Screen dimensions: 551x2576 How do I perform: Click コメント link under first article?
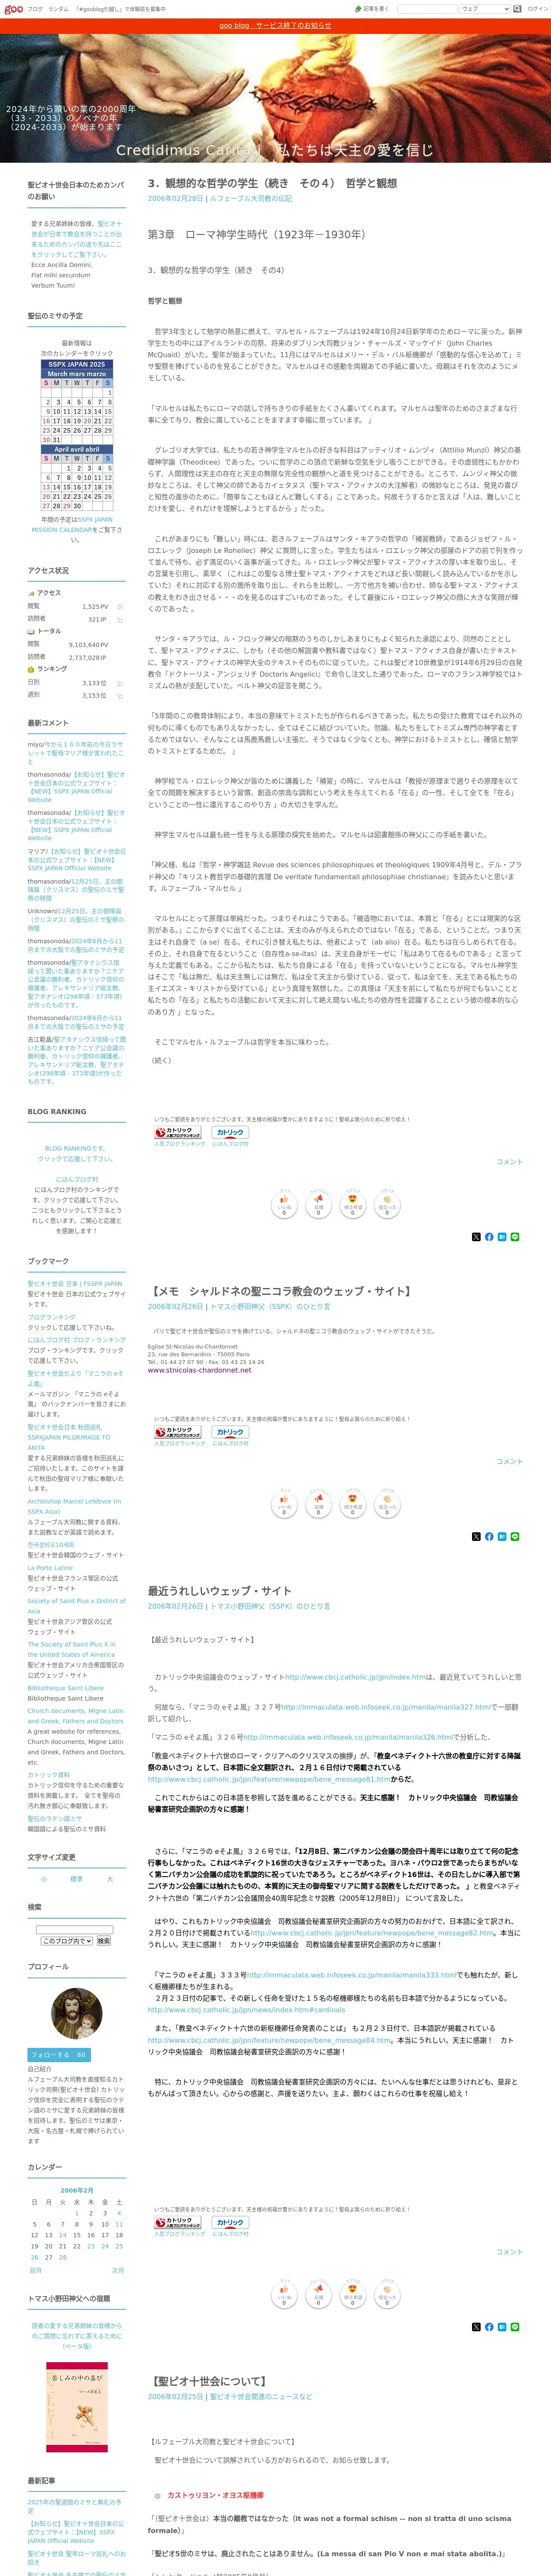click(509, 1162)
